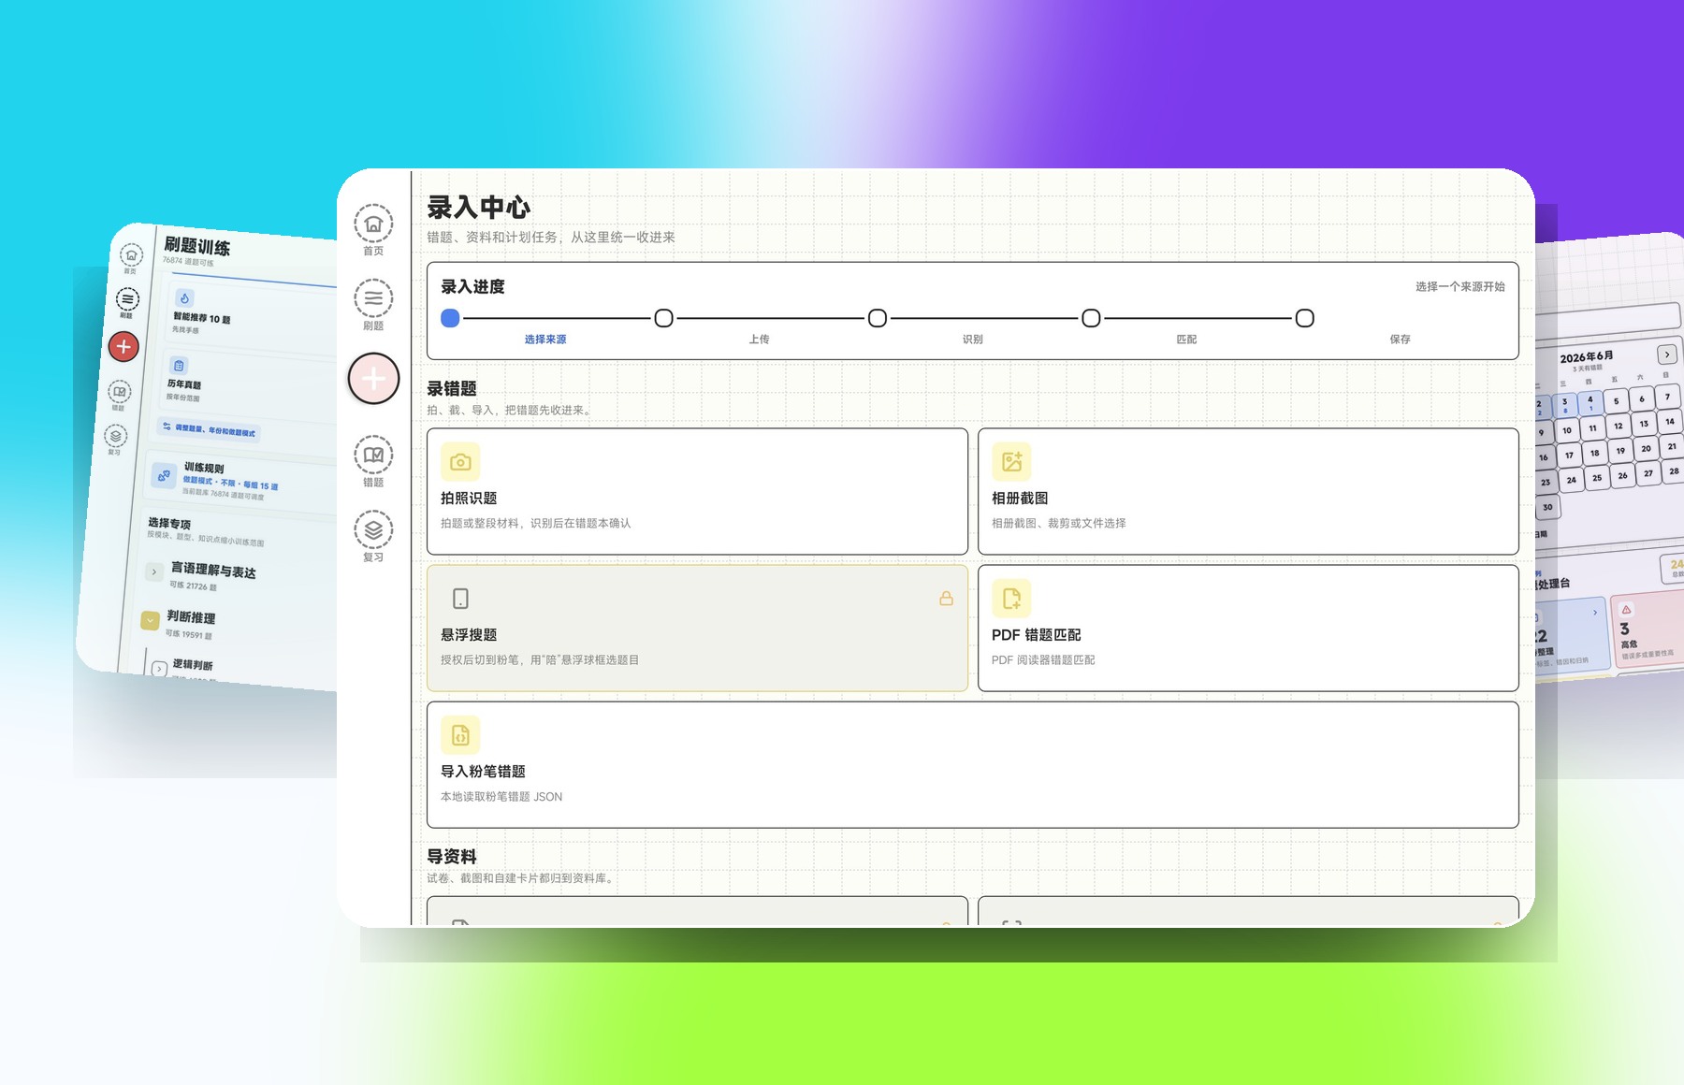Collapse 判断推理 yellow chevron in left window
Image resolution: width=1684 pixels, height=1085 pixels.
[x=150, y=620]
